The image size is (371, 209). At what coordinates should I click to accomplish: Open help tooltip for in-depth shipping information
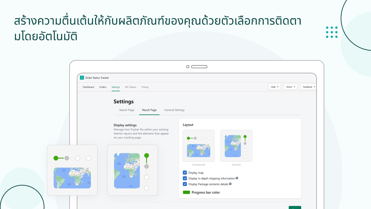coord(237,178)
